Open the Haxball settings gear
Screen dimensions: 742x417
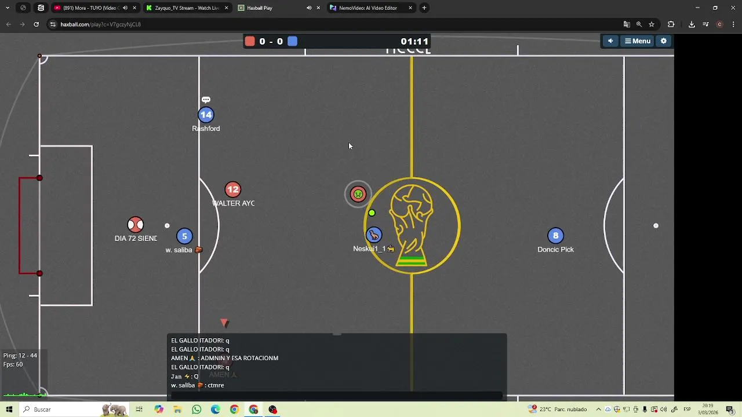coord(664,41)
